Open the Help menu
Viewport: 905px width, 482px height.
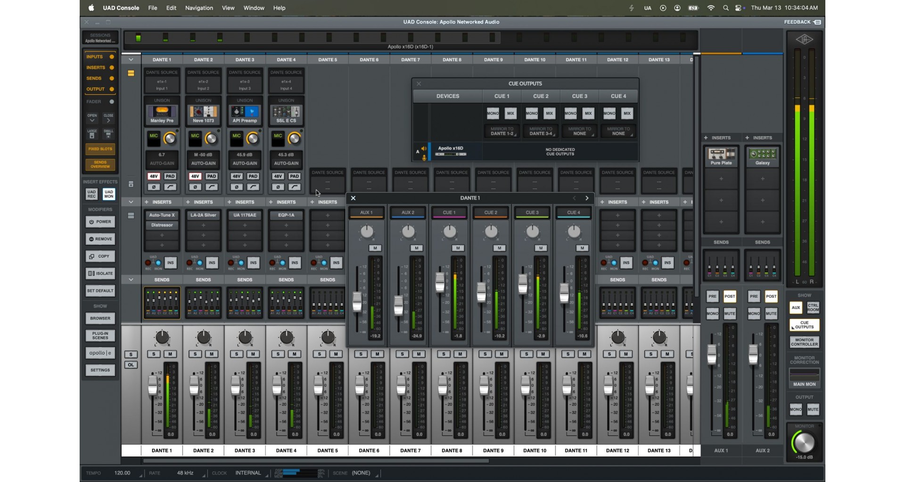280,8
